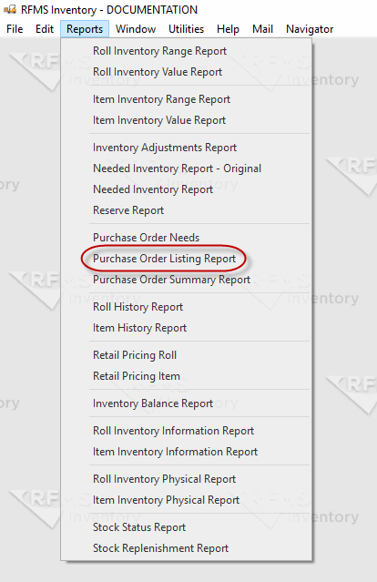Click the RFMS Inventory title bar icon
The width and height of the screenshot is (377, 582).
[x=10, y=9]
